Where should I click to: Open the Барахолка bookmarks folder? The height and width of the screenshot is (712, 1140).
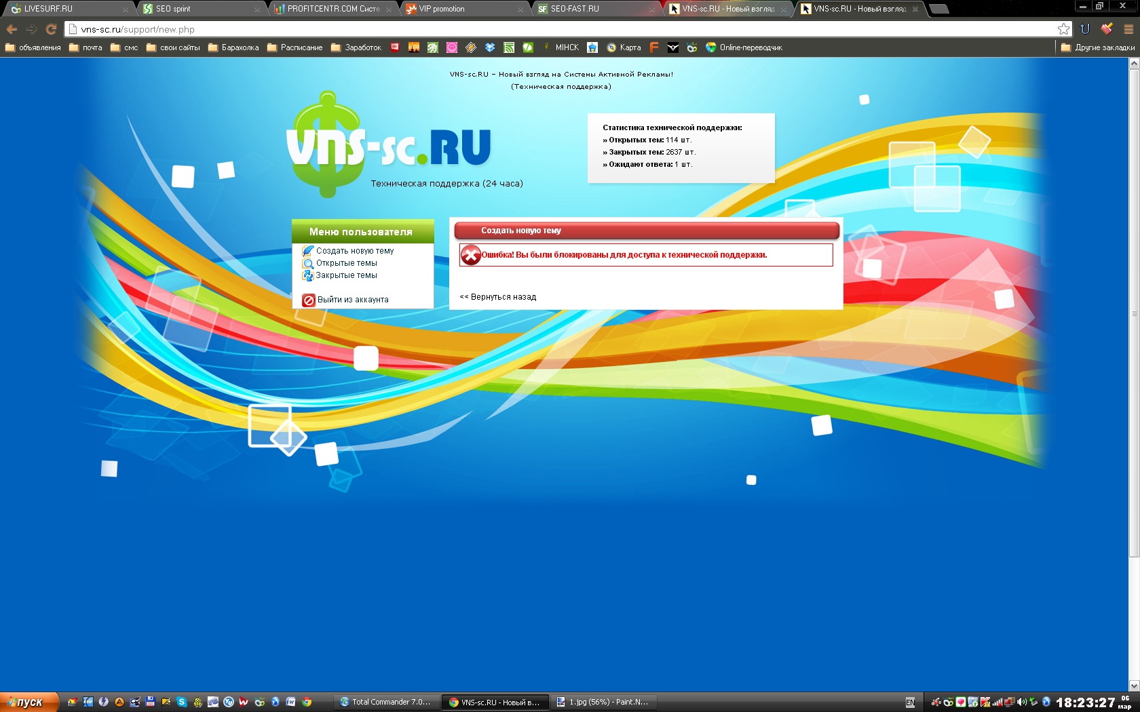[x=233, y=47]
